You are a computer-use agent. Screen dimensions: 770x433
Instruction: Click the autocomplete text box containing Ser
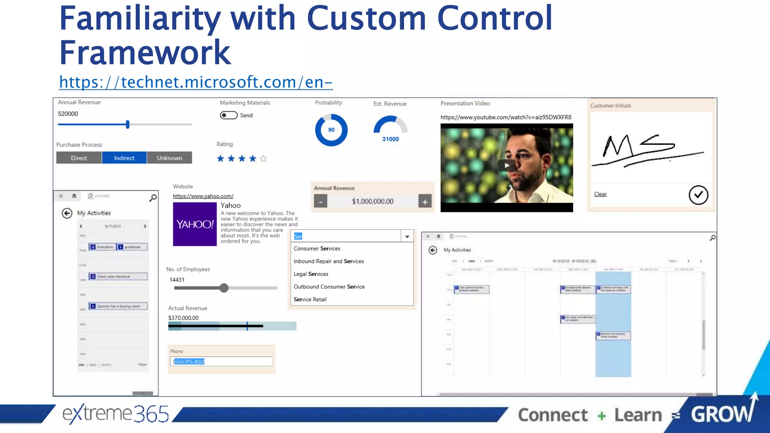pyautogui.click(x=346, y=236)
